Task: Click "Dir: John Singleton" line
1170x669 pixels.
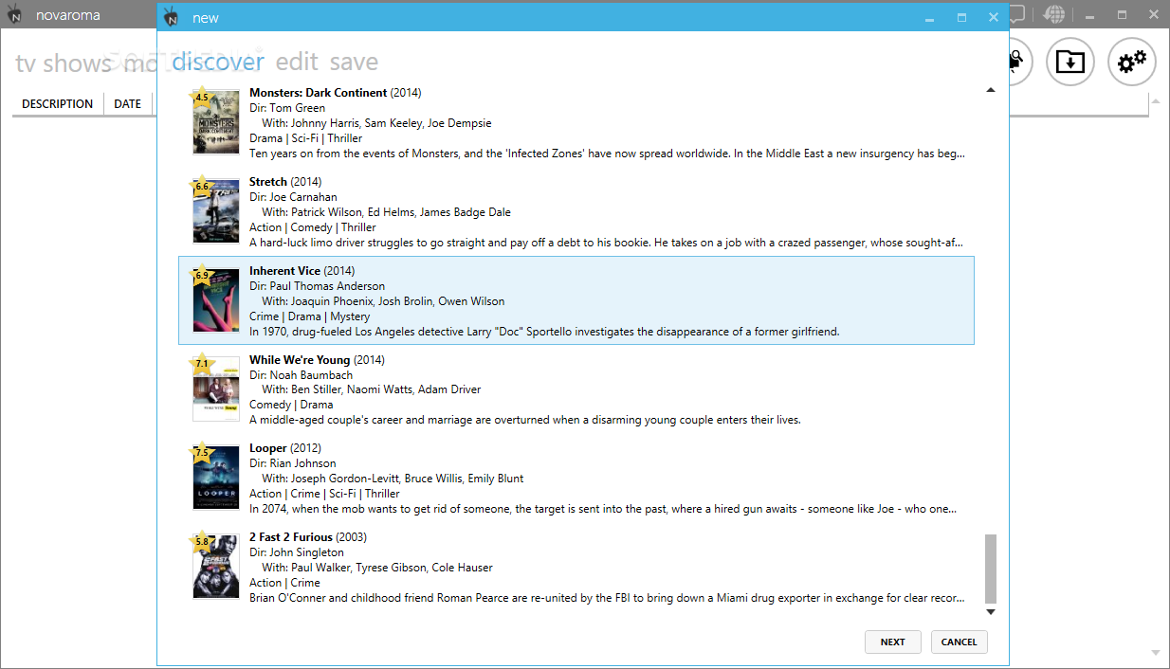Action: point(296,552)
